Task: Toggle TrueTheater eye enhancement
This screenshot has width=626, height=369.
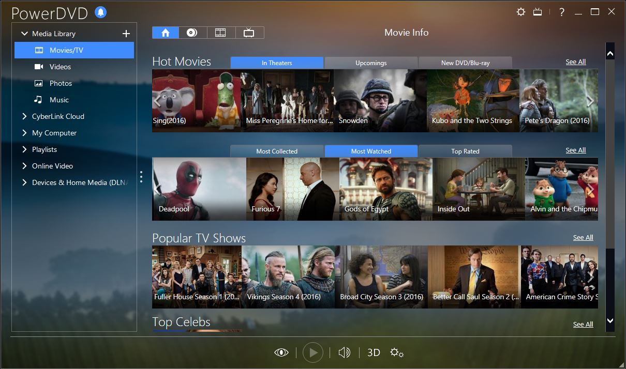Action: (281, 352)
